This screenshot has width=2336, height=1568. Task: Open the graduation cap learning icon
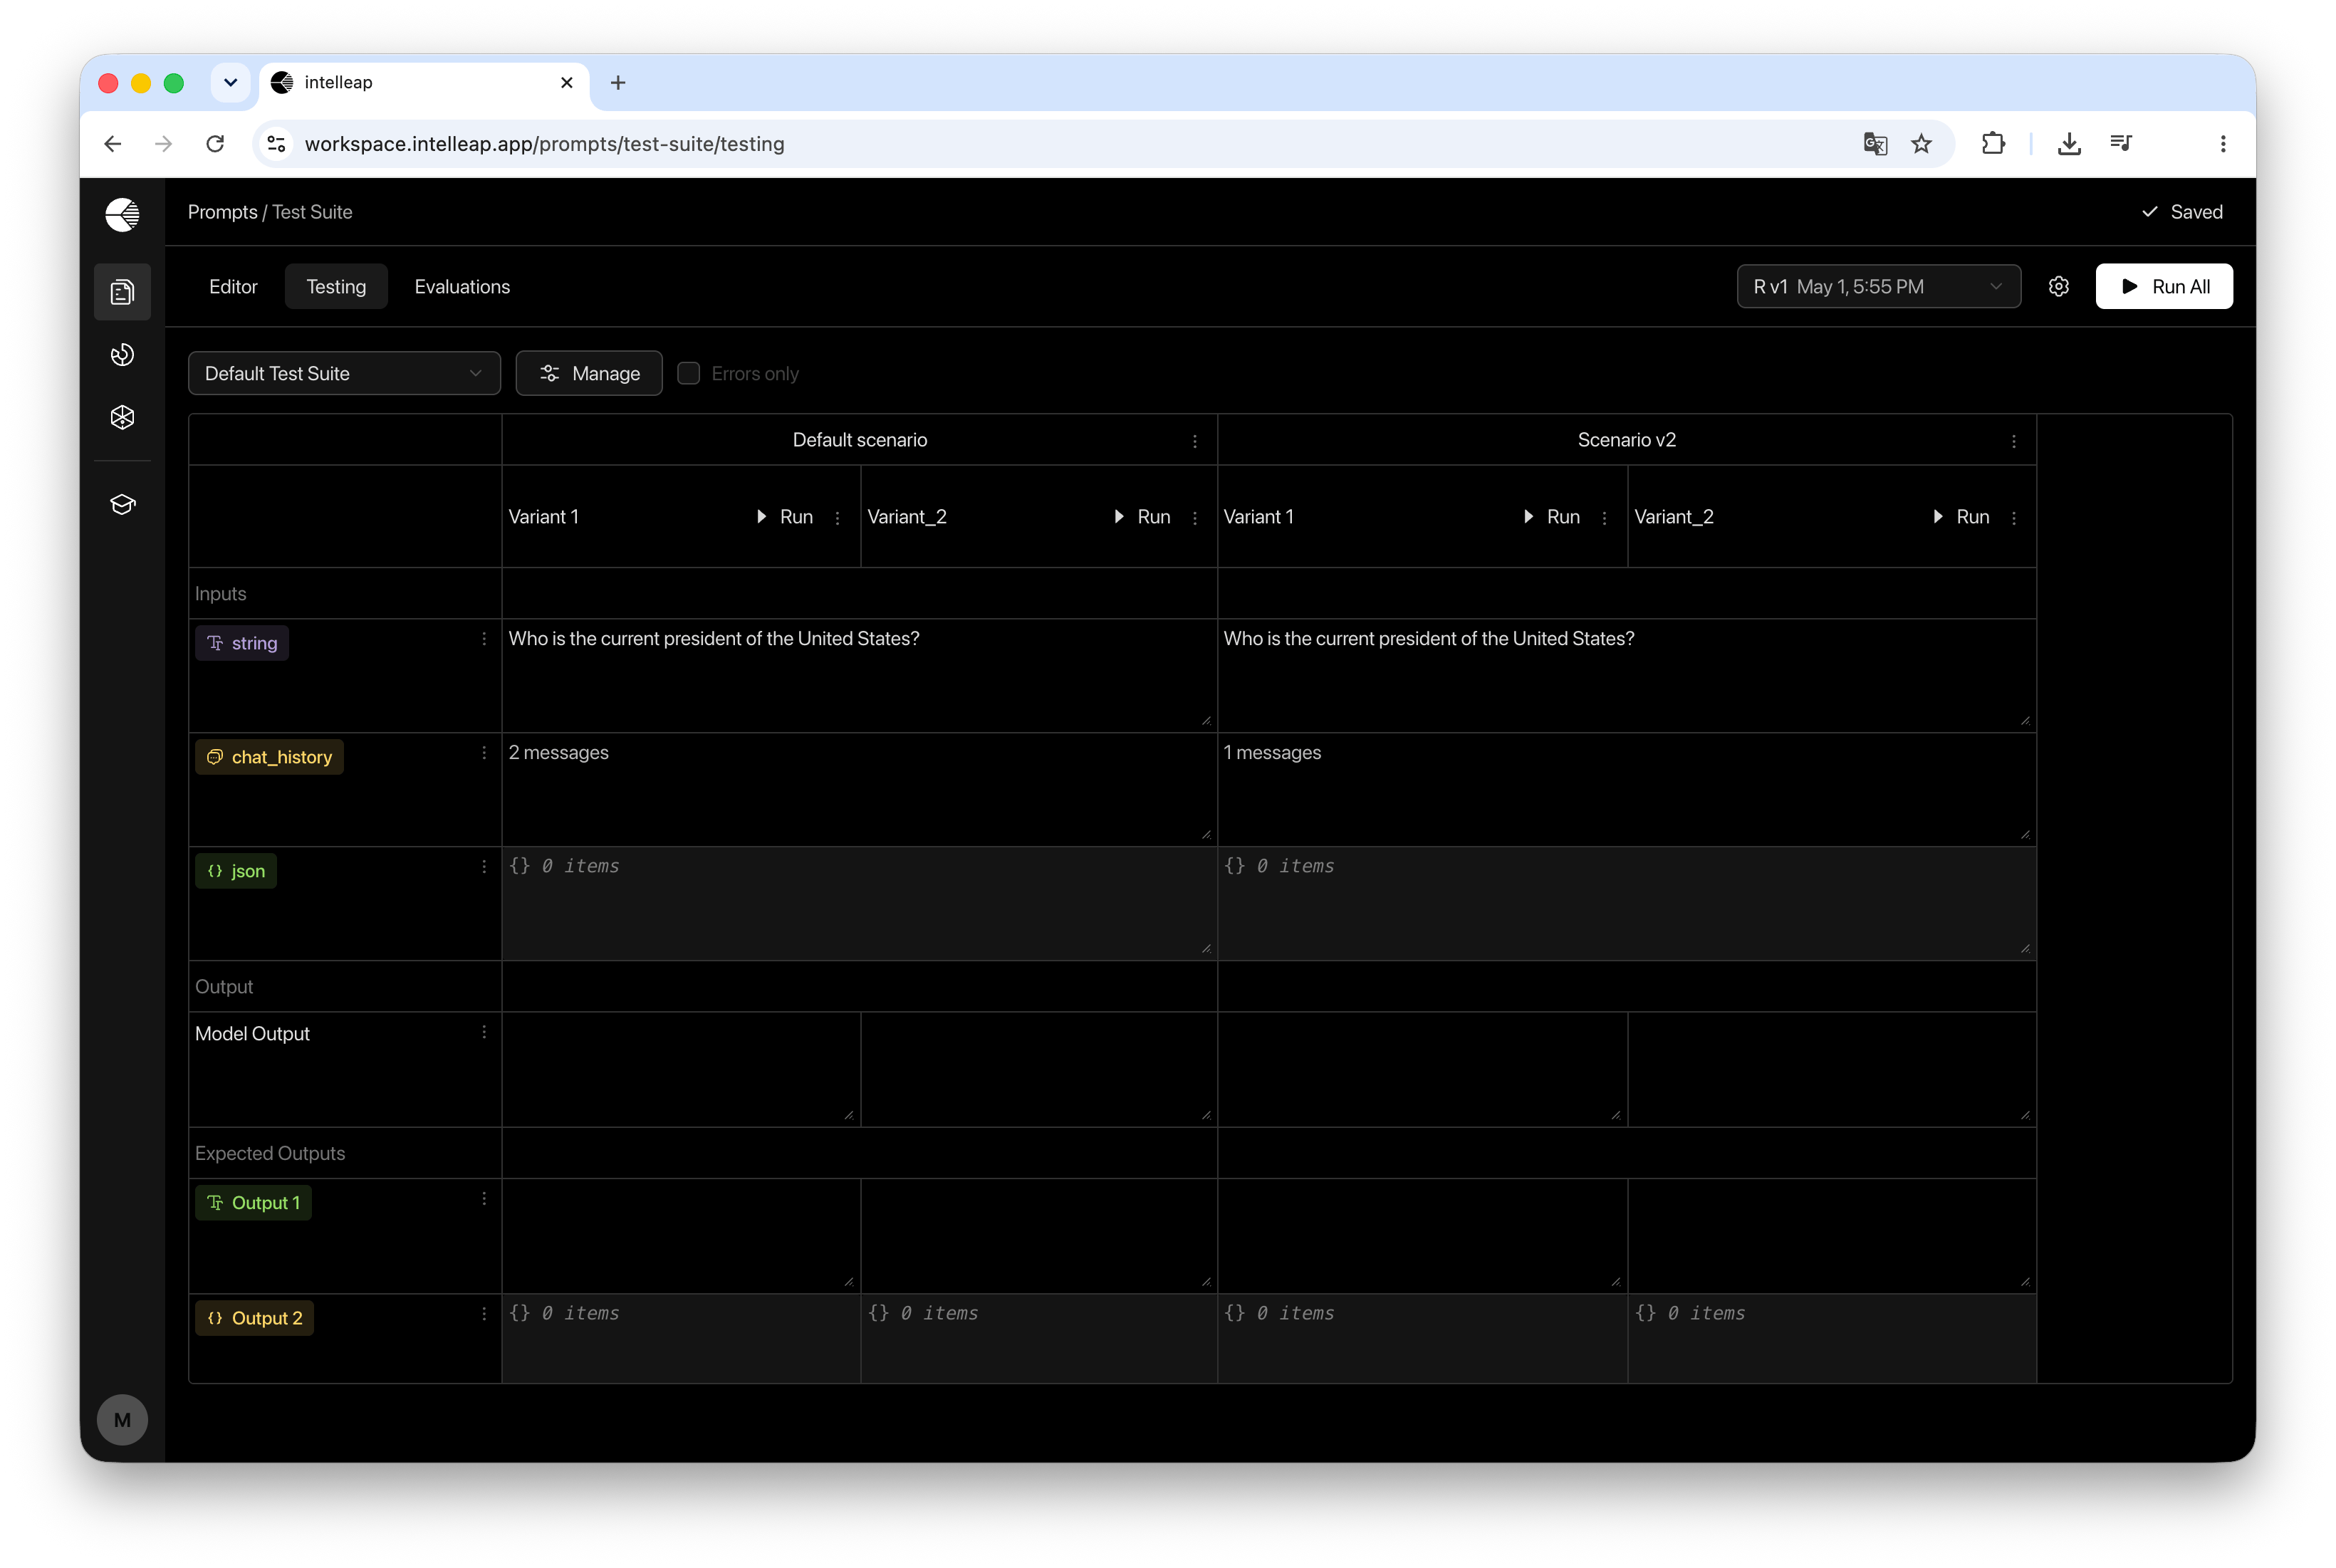(122, 504)
